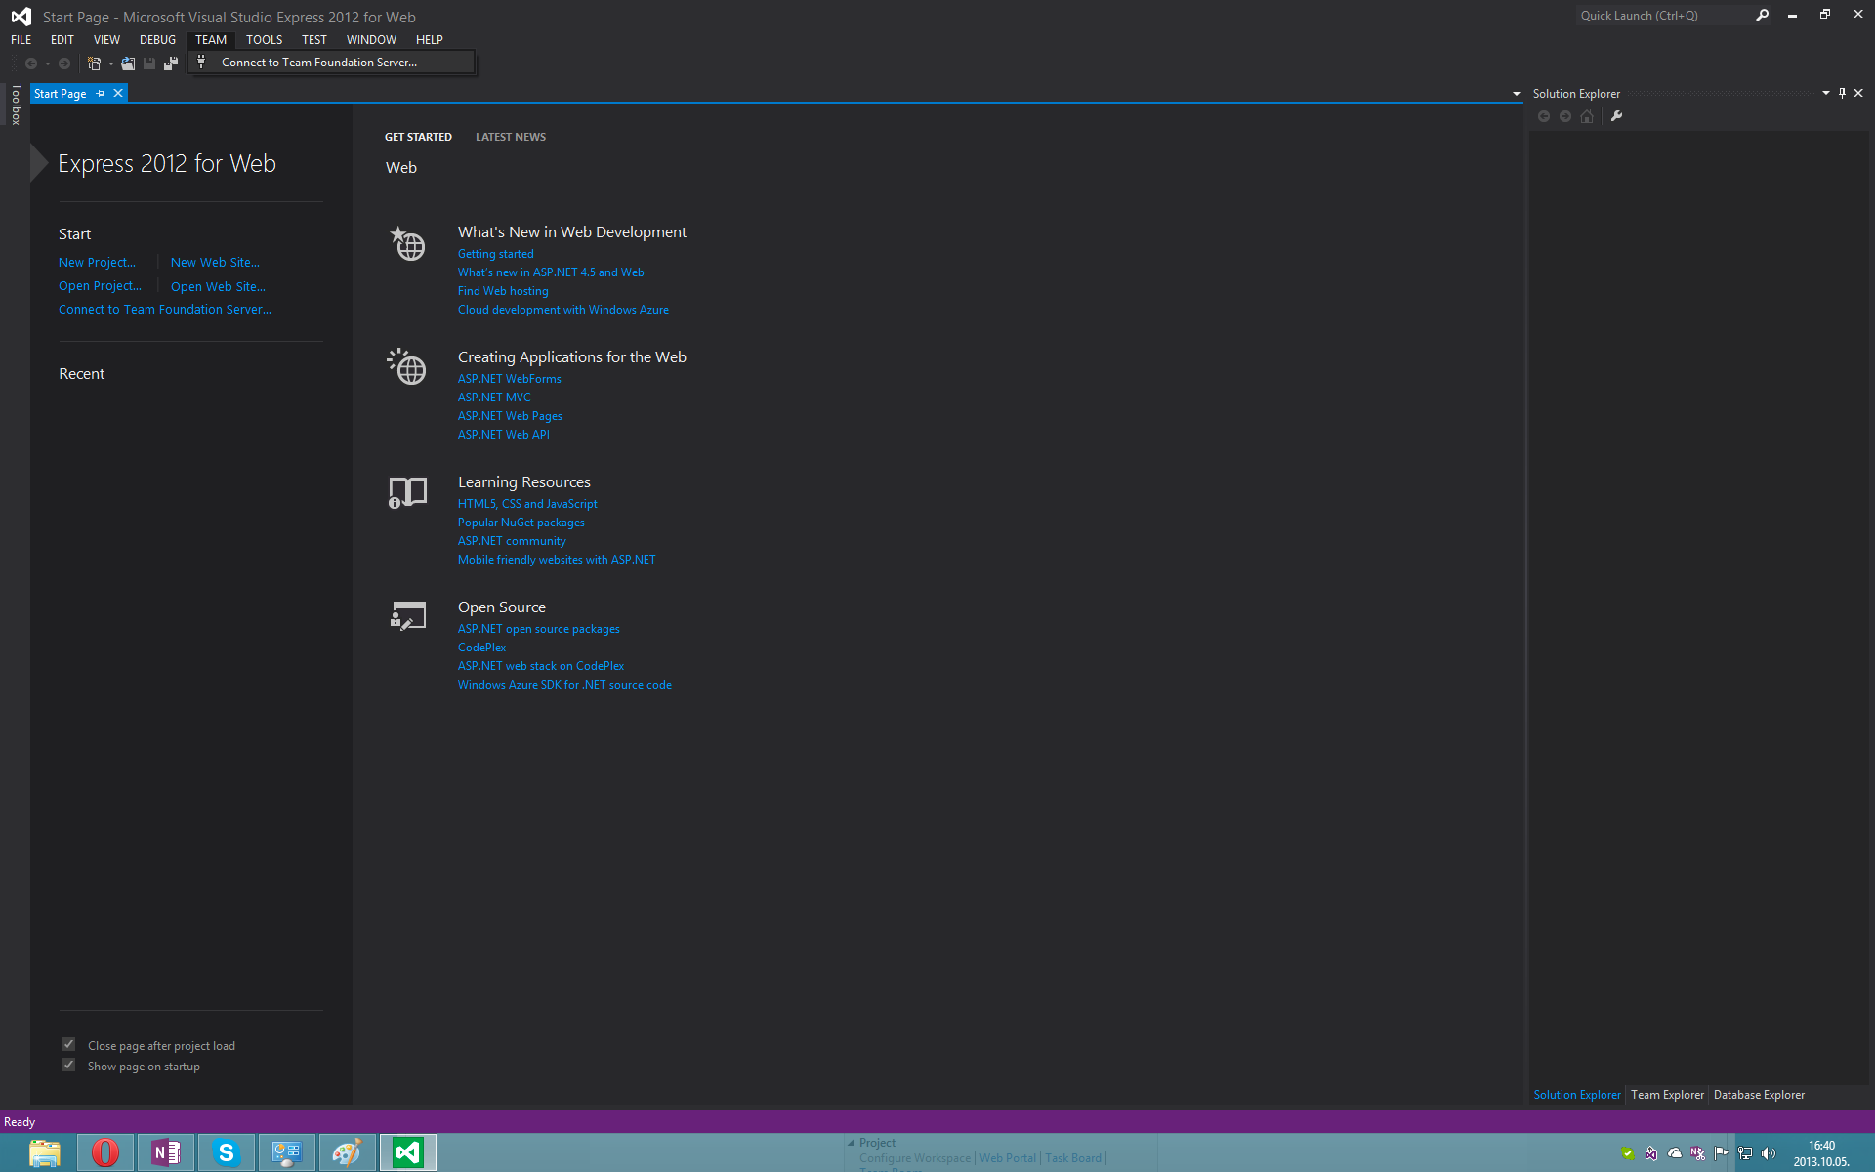Switch to Solution Explorer bottom tab
The height and width of the screenshot is (1172, 1875).
point(1577,1095)
